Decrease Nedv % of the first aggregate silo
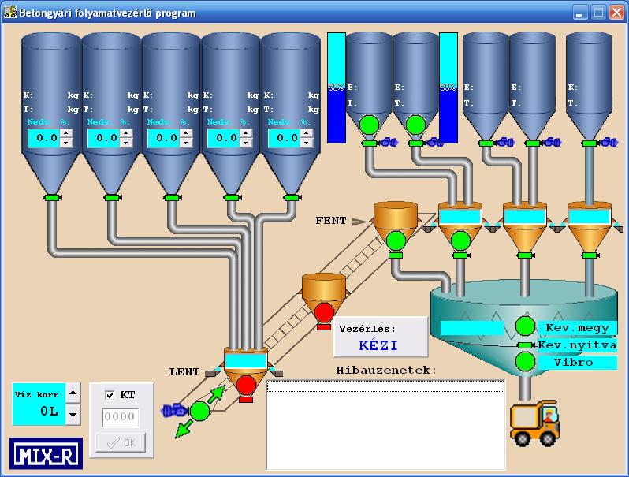The height and width of the screenshot is (477, 629). (x=66, y=143)
